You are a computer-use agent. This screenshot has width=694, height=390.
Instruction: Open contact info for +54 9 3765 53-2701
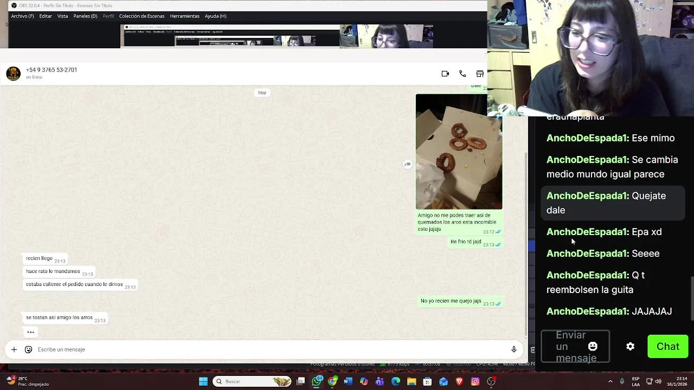(x=52, y=70)
